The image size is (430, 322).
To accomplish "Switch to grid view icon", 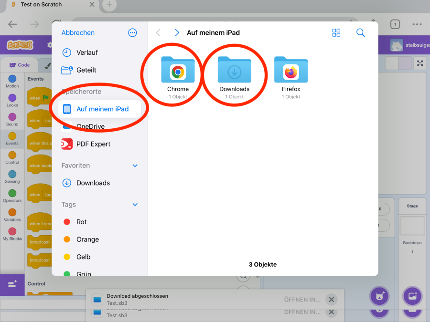I will (x=336, y=33).
